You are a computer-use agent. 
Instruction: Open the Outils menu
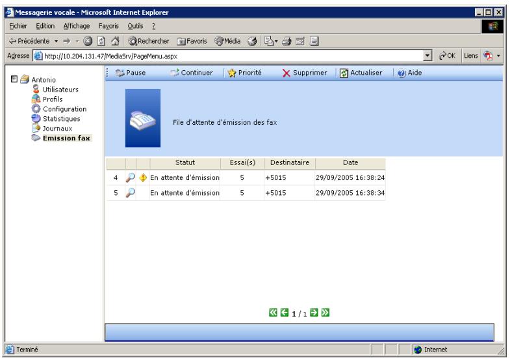tap(135, 26)
